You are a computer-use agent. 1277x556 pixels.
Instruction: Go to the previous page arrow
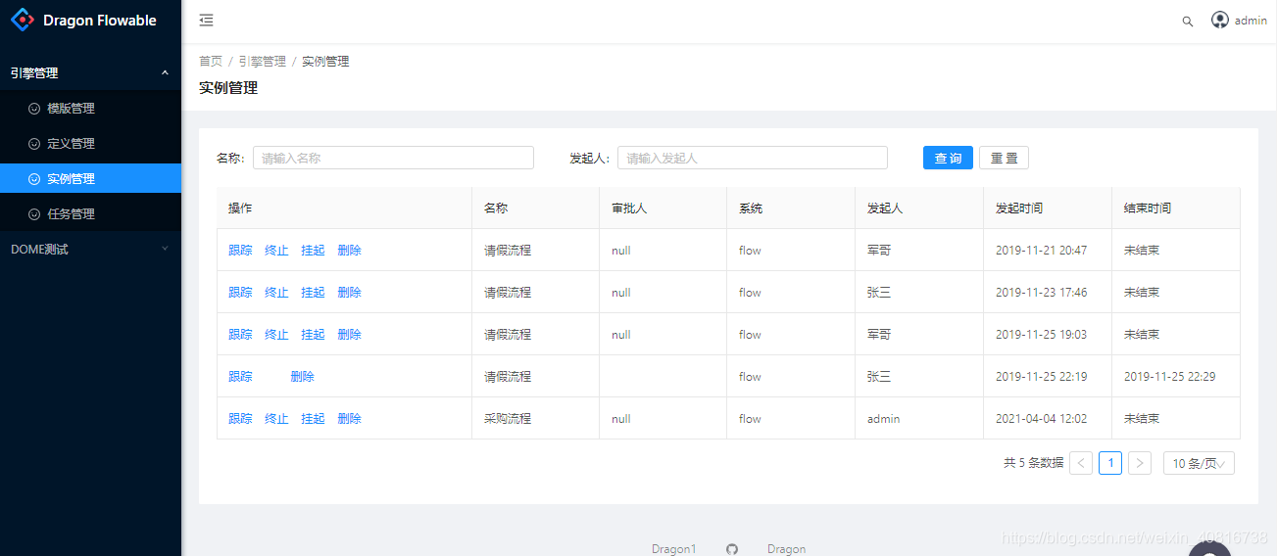(1081, 463)
